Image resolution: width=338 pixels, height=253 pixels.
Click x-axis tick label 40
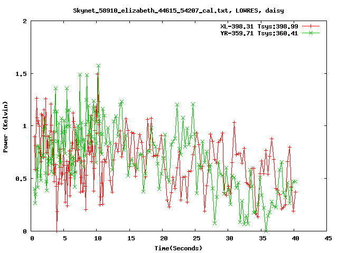click(x=295, y=238)
